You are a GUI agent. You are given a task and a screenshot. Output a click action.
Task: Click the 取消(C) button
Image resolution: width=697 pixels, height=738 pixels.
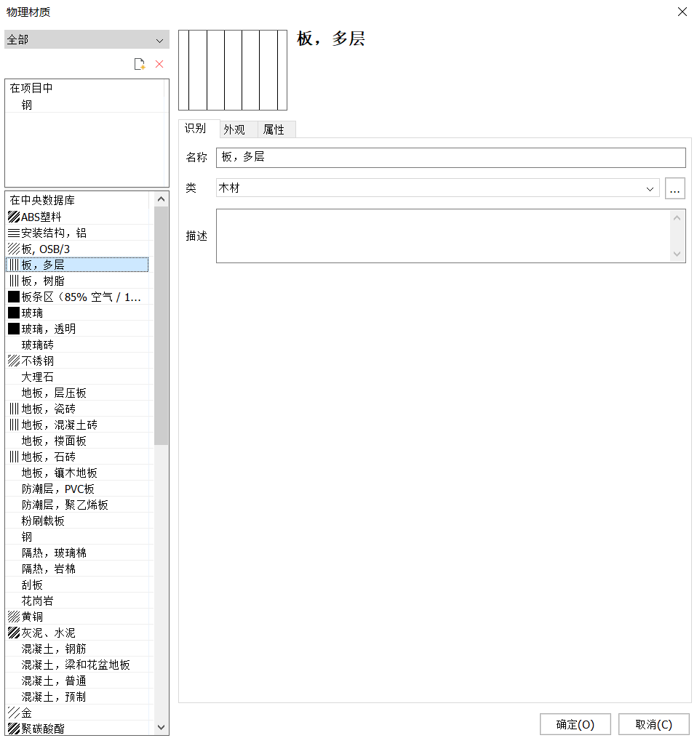point(653,724)
